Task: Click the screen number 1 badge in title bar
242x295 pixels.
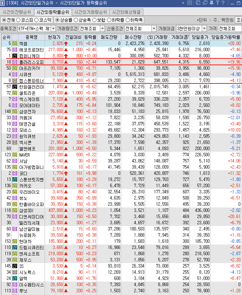Action: 2,3
